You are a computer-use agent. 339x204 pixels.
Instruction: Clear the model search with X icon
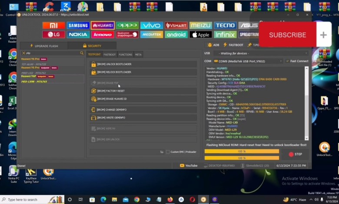click(x=23, y=53)
